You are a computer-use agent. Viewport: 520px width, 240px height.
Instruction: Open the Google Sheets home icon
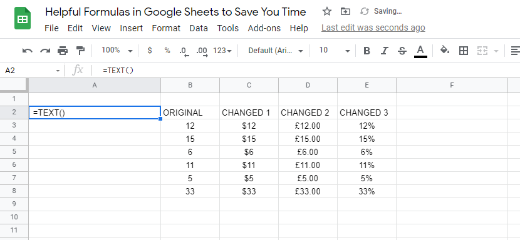pyautogui.click(x=23, y=19)
